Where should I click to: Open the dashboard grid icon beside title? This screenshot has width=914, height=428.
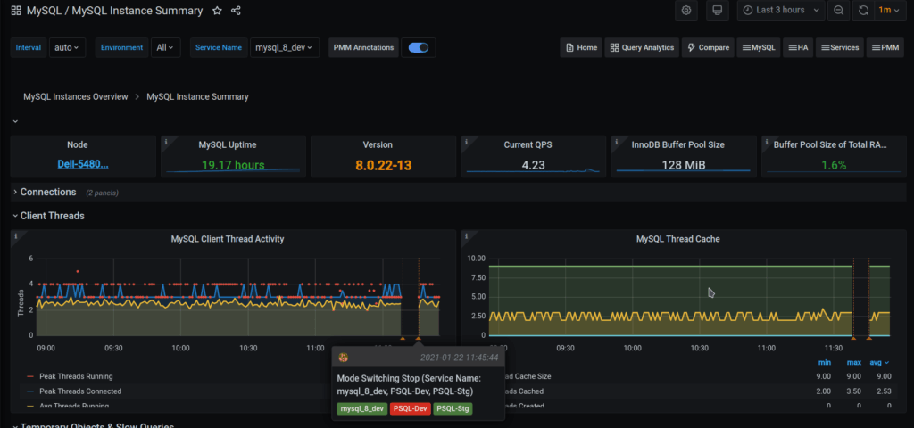click(16, 11)
